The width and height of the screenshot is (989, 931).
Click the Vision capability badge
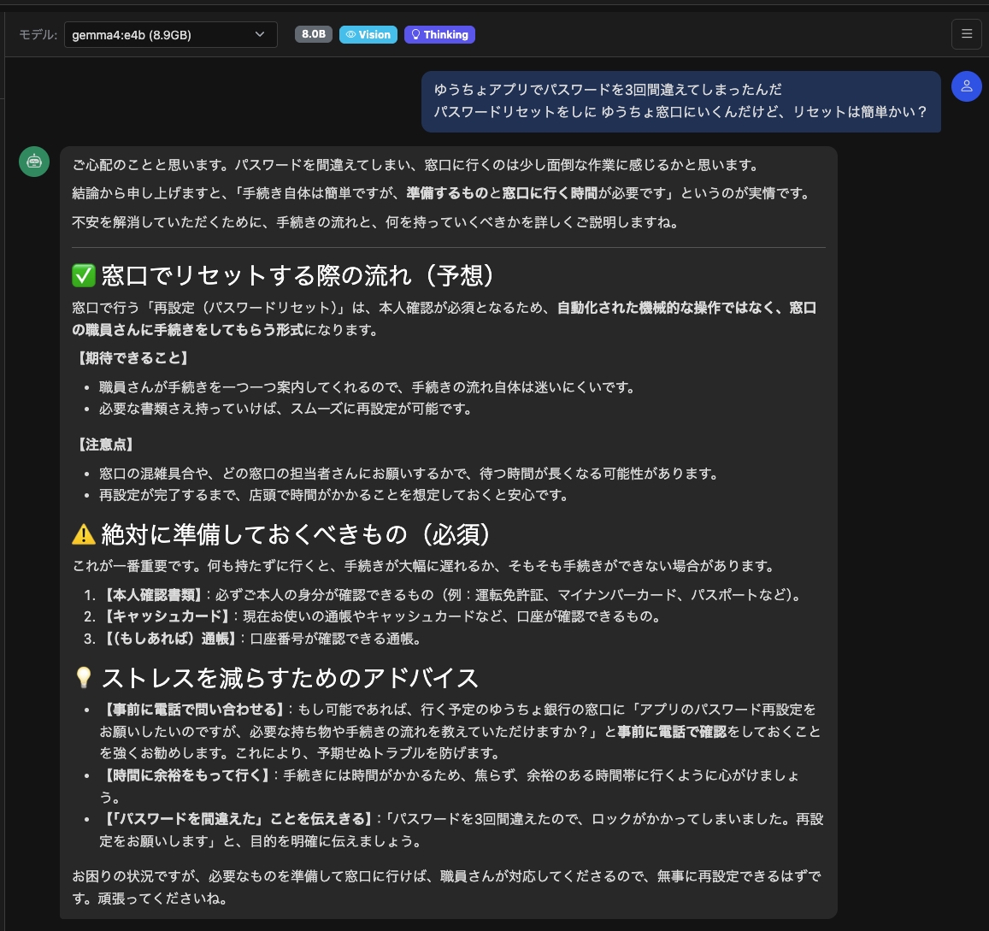368,35
